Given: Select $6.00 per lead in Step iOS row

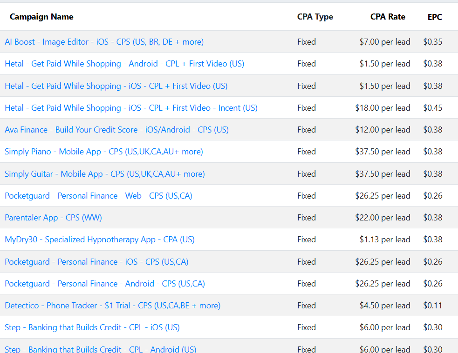Looking at the screenshot, I should click(385, 327).
